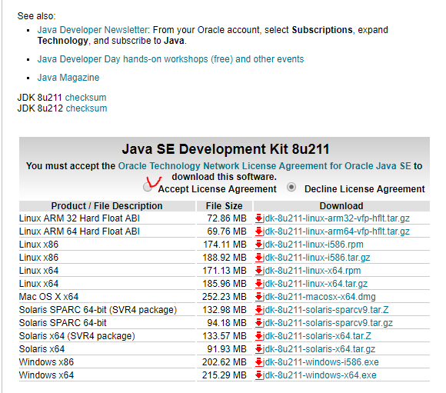Click the File Size column header

click(224, 206)
